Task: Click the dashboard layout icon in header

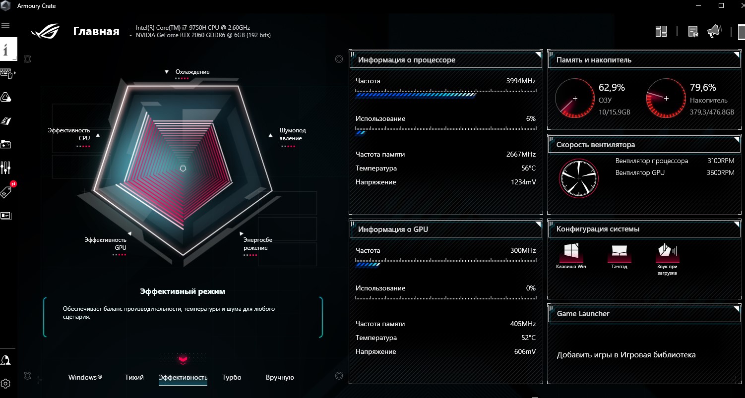Action: point(661,32)
